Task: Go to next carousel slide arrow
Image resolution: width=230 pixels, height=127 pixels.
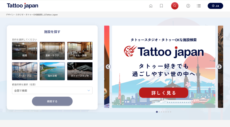Action: [219, 67]
